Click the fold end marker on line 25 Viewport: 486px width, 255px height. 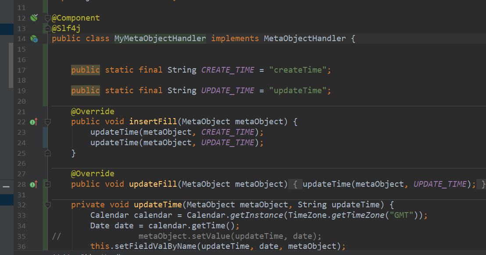pos(48,153)
